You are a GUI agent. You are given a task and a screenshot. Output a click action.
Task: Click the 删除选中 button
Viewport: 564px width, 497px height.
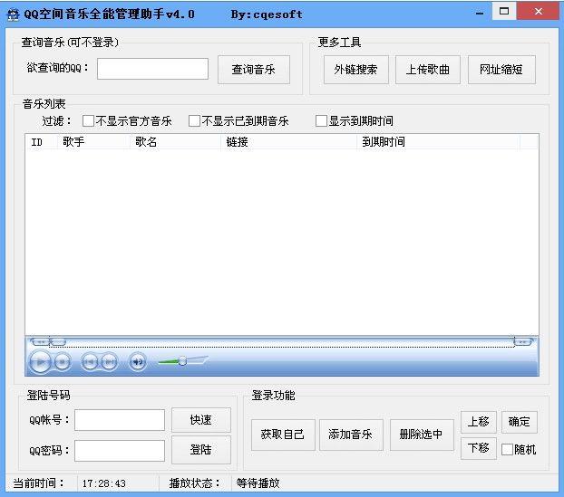point(422,435)
